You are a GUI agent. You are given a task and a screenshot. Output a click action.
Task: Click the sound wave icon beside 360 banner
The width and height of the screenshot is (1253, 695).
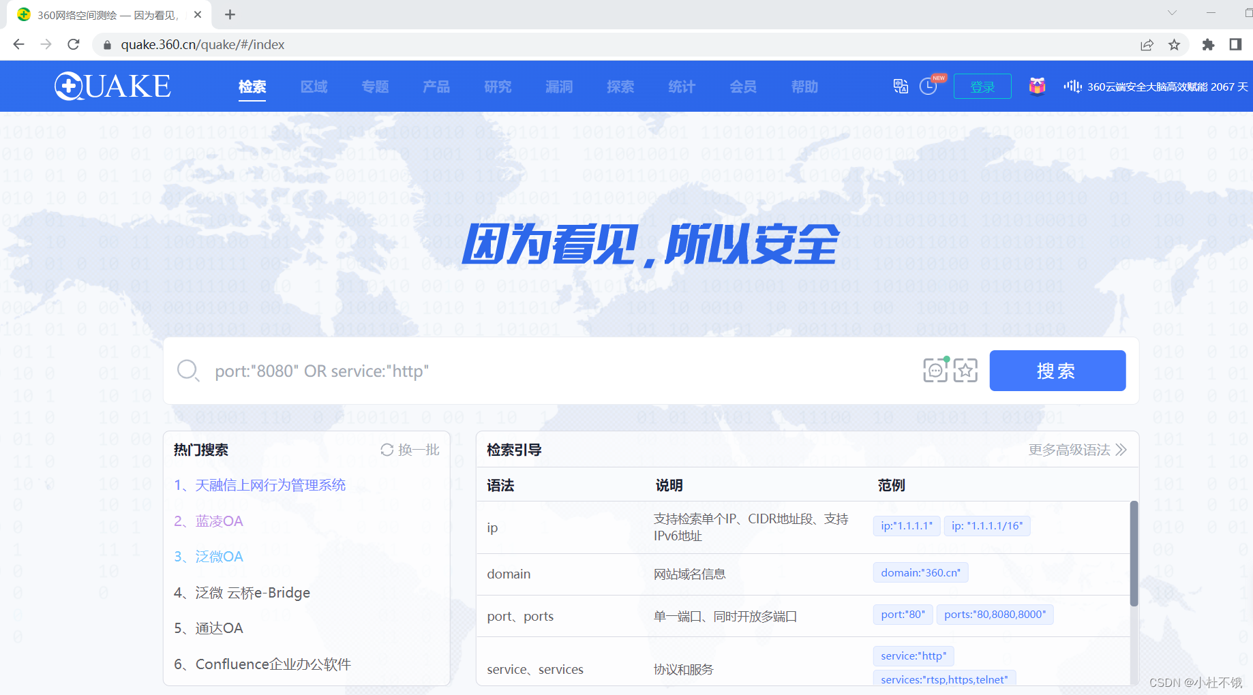[x=1072, y=87]
